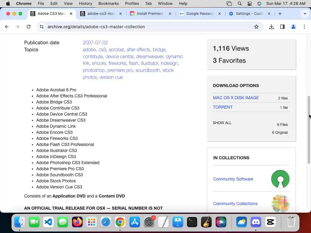Go back to the previous page
Viewport: 311px width, 233px height.
[x=7, y=27]
